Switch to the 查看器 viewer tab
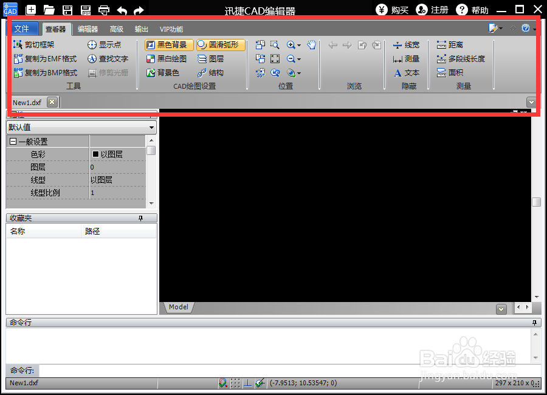This screenshot has width=547, height=395. [56, 29]
